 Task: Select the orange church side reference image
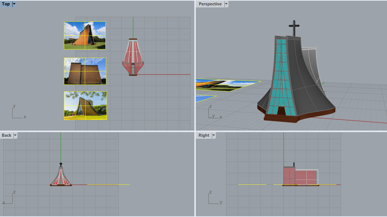85,35
